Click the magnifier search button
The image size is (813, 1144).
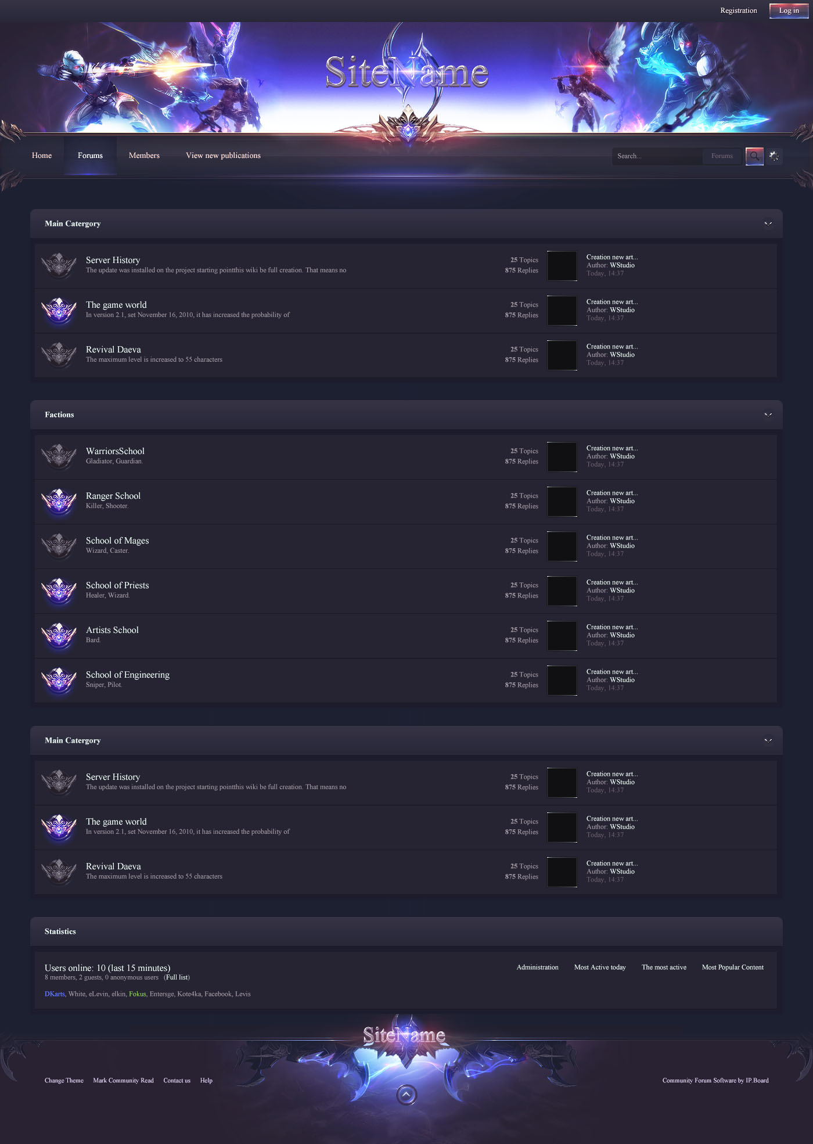coord(754,156)
